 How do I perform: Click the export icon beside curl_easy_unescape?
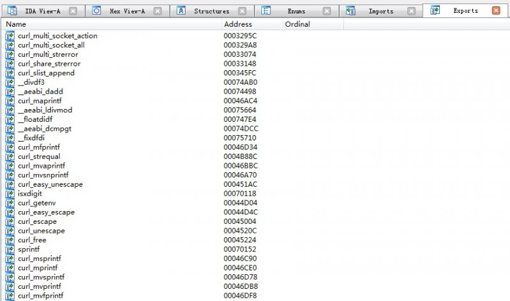[10, 184]
